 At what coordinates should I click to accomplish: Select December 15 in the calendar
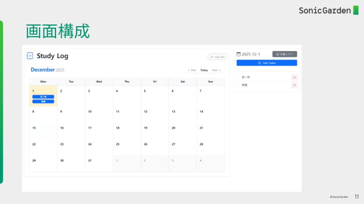point(43,131)
